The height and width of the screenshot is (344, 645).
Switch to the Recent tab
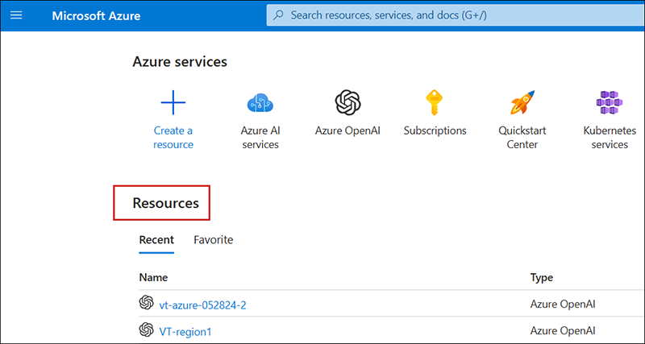click(156, 240)
